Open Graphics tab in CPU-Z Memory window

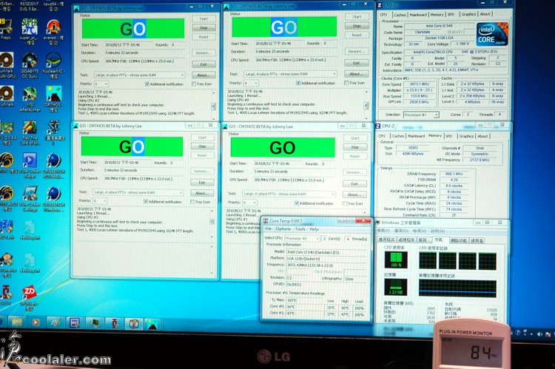coord(466,136)
